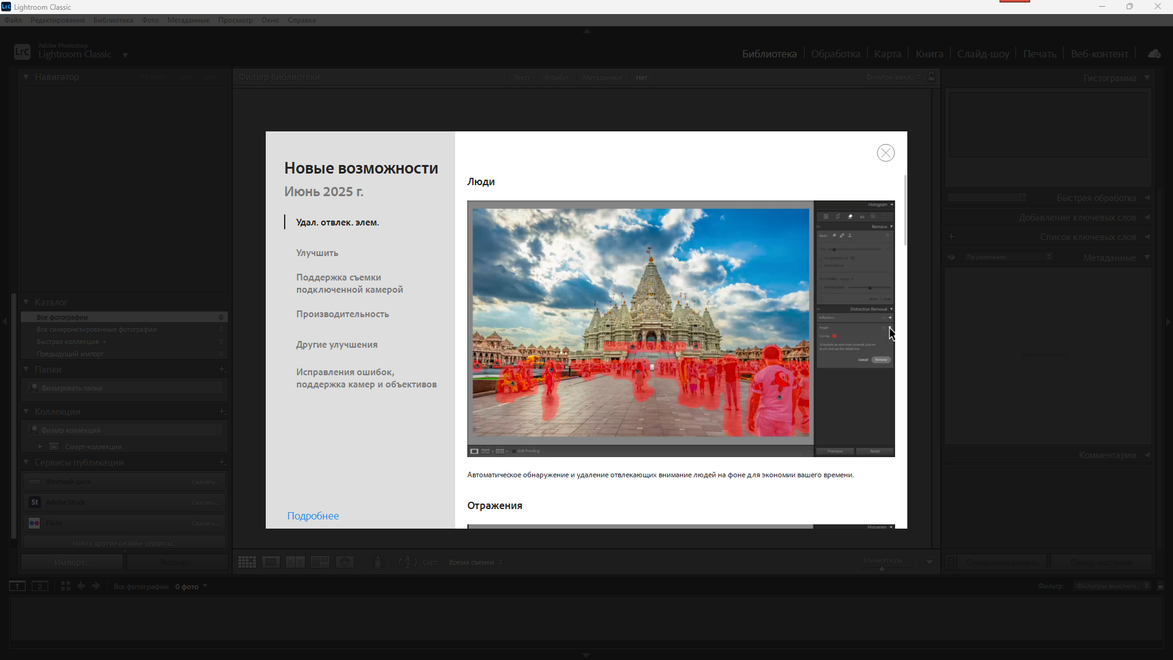This screenshot has width=1173, height=660.
Task: Click the Flickr publish service
Action: point(125,523)
